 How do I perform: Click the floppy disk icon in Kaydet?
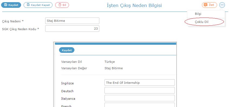(x=6, y=5)
